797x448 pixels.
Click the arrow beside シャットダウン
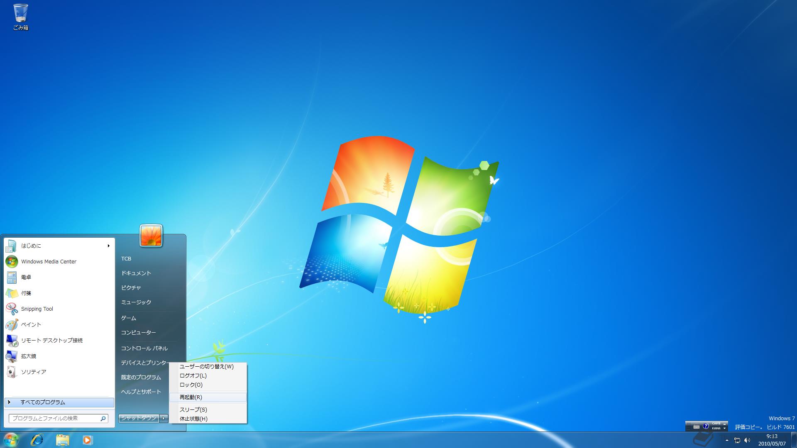[x=164, y=418]
